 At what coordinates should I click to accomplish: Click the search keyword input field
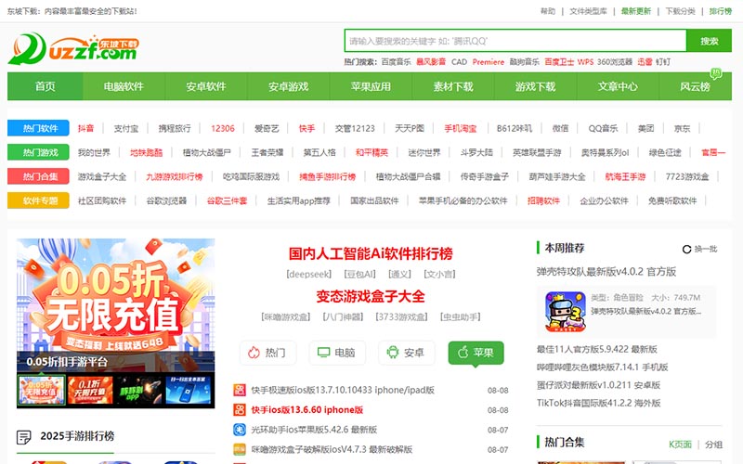pos(515,41)
